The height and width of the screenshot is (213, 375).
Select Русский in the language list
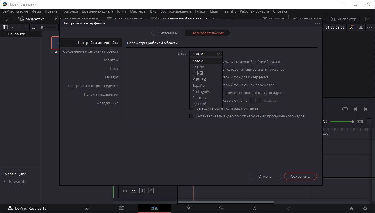(x=199, y=104)
